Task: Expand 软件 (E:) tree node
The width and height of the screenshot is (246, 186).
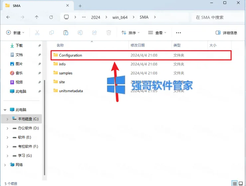Action: click(x=7, y=138)
